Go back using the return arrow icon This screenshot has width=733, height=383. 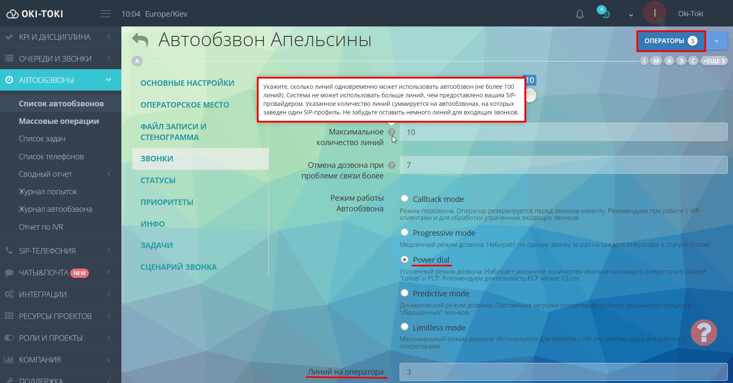pyautogui.click(x=140, y=40)
